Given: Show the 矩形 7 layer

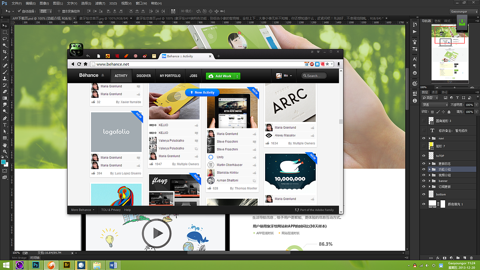Looking at the screenshot, I should 424,146.
